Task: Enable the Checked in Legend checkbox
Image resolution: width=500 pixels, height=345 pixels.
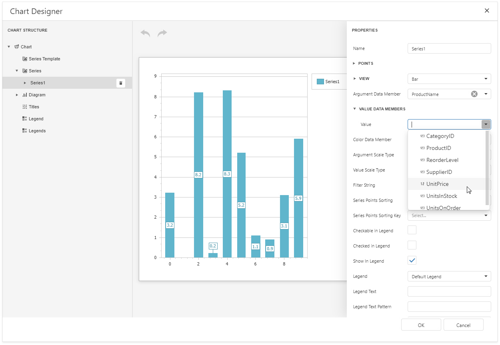Action: tap(412, 245)
